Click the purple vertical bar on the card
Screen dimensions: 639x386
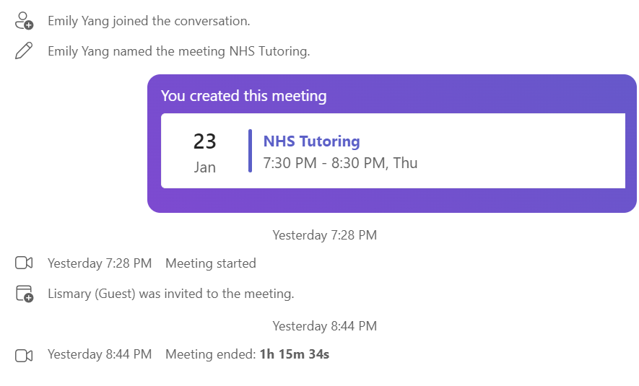coord(250,151)
